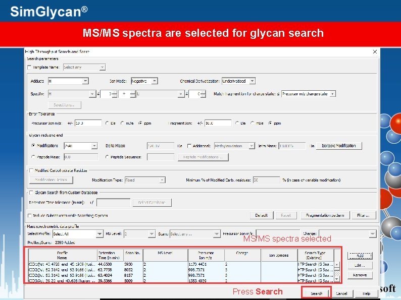Click the Search Type column header
The width and height of the screenshot is (401, 300).
coord(316,255)
